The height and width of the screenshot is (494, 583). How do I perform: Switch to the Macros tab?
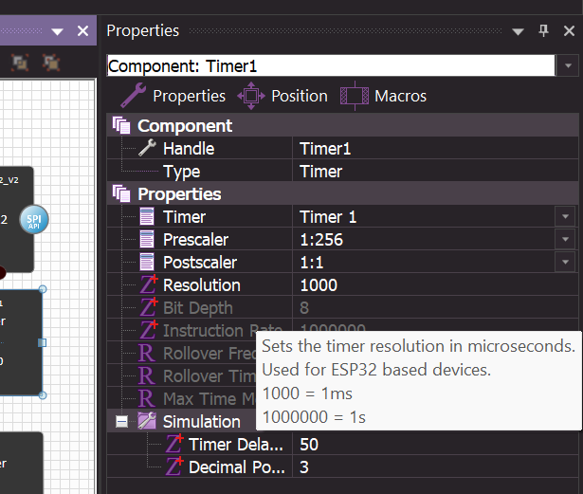[x=383, y=96]
